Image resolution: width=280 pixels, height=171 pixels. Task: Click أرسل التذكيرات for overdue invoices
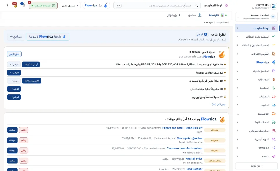tap(31, 65)
